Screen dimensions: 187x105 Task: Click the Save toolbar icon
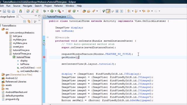(4, 11)
